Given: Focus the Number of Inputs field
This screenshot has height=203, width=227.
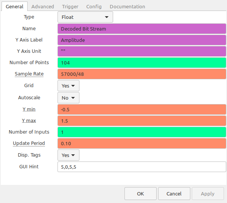Looking at the screenshot, I should pos(142,132).
